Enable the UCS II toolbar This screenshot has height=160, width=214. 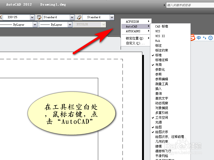point(170,36)
